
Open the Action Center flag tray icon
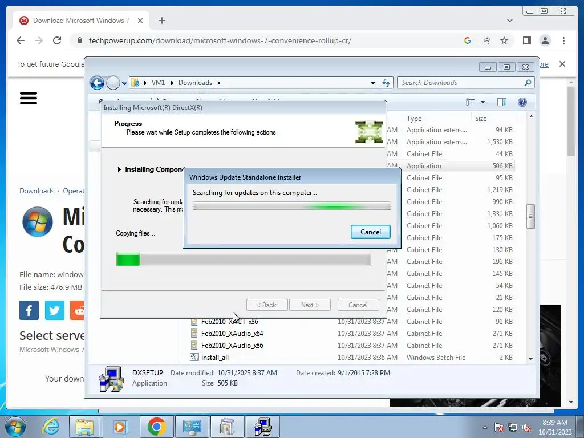coord(498,427)
